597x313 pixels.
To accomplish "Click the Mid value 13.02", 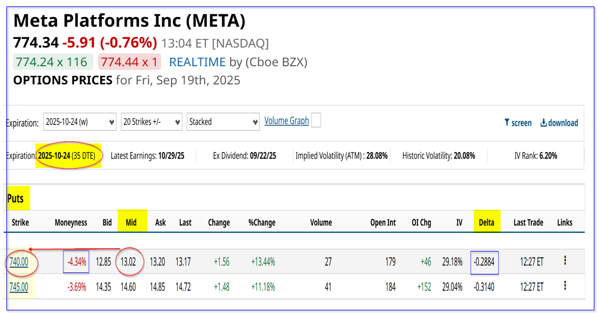I will tap(128, 262).
